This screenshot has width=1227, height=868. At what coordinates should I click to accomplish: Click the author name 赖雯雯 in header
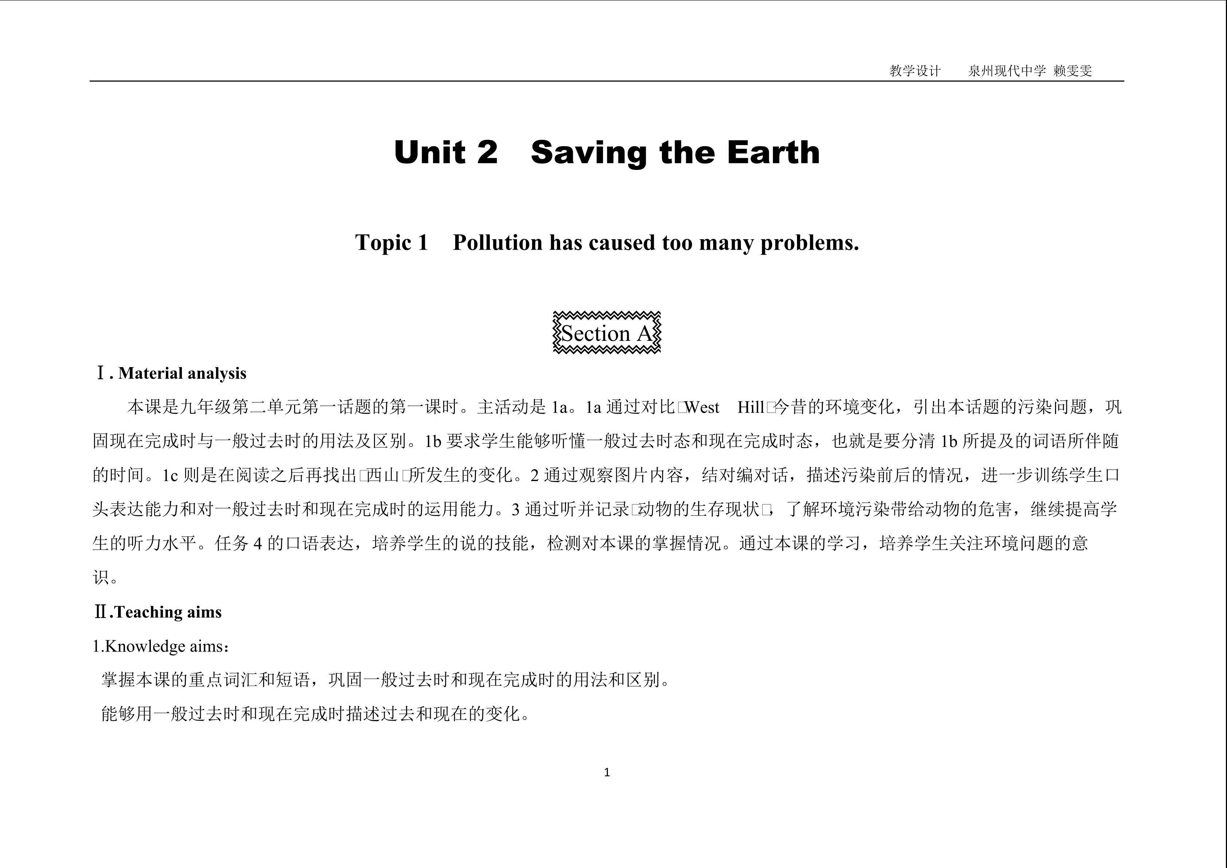click(1072, 71)
